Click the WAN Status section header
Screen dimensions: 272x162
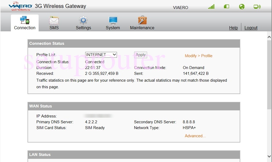click(134, 106)
